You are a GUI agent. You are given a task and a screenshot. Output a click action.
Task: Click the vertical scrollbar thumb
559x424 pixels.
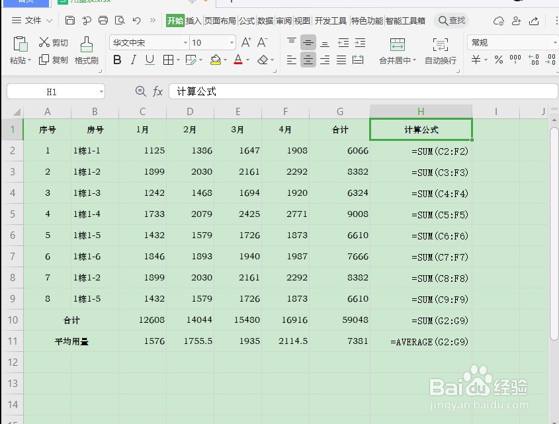(x=554, y=233)
